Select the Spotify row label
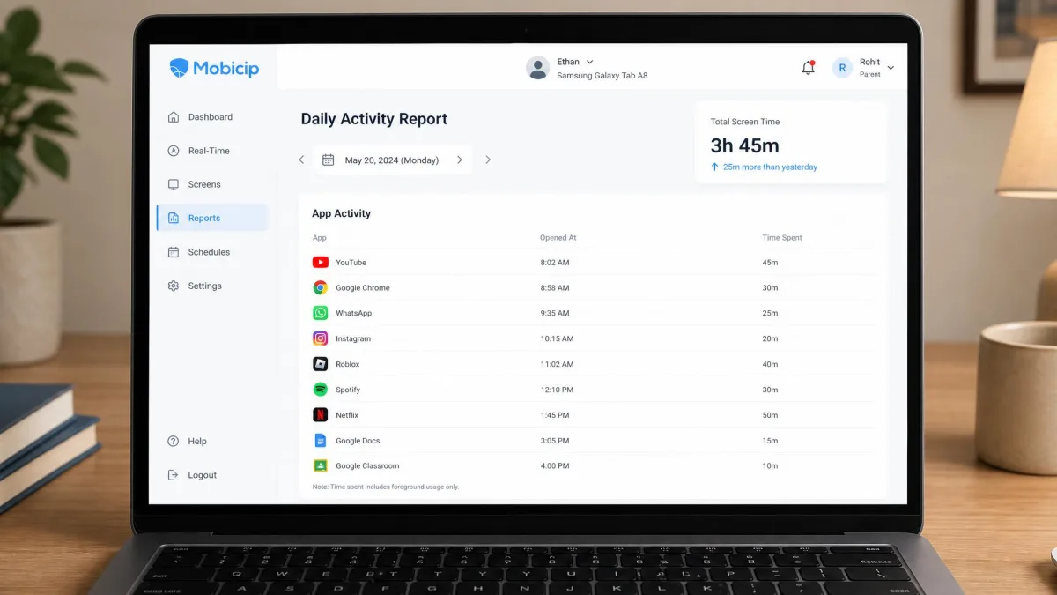The width and height of the screenshot is (1057, 595). coord(348,390)
